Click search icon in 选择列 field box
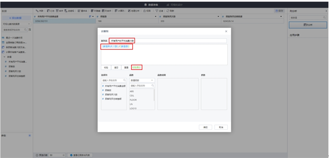Screen dimensions: 329x158 click(124, 80)
